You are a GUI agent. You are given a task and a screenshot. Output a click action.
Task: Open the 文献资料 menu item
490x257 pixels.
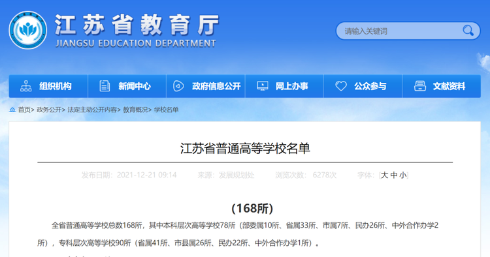(x=442, y=86)
